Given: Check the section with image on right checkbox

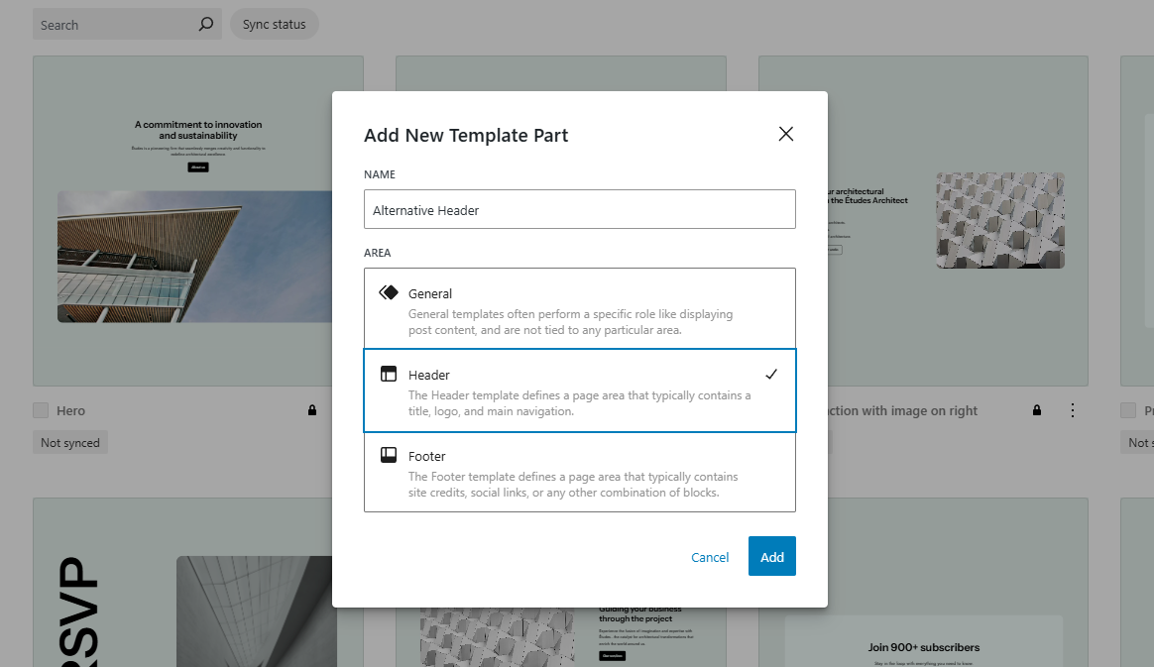Looking at the screenshot, I should 766,409.
